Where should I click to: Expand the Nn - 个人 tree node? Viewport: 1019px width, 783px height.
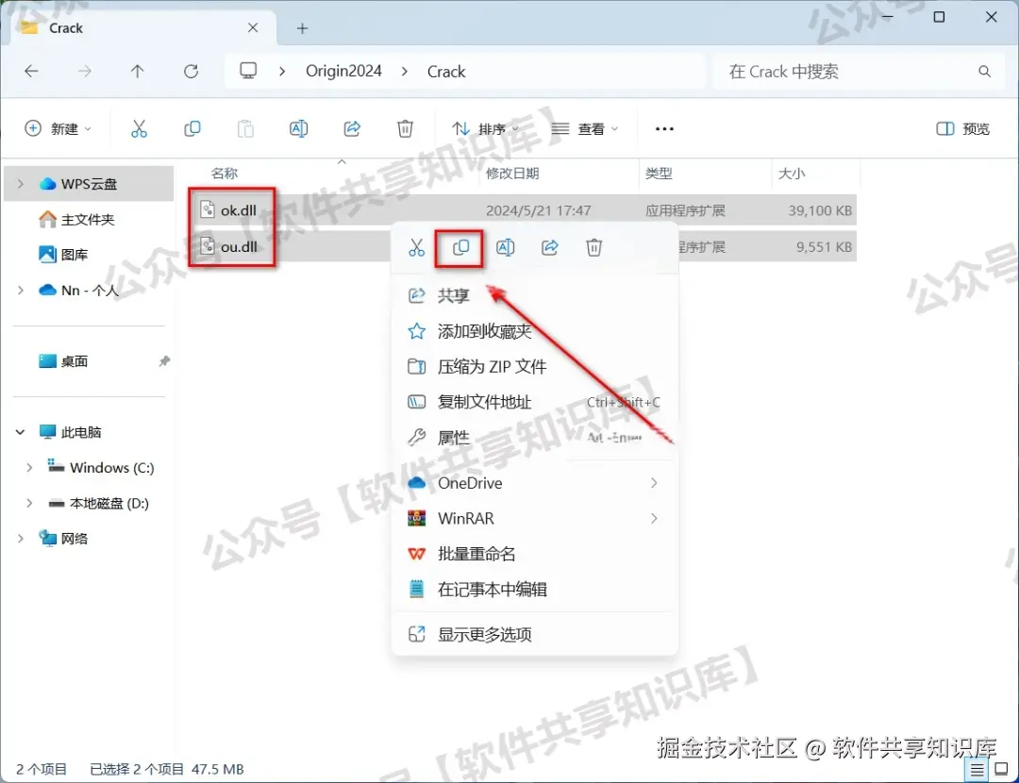coord(20,291)
